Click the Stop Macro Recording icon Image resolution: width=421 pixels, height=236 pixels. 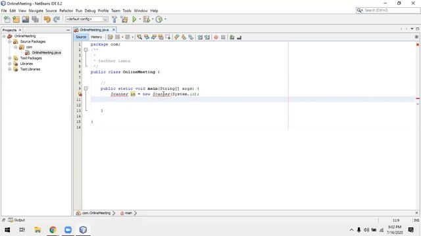[x=223, y=37]
